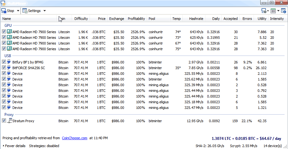Viewport: 288px width, 149px height.
Task: Click USB icon of Device at 325.18 Mh/s
Action: [9, 102]
